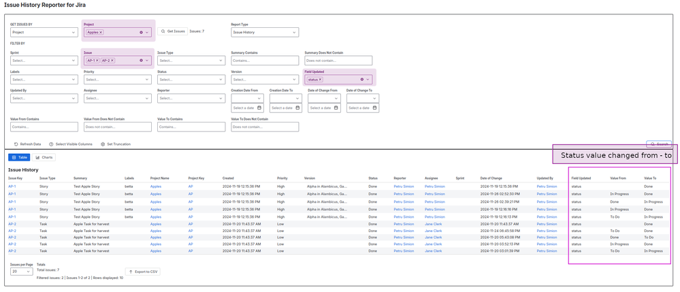Open AP-2 key in row changed 2024-11-24 06:45:58 PM
680x292 pixels.
click(x=12, y=231)
